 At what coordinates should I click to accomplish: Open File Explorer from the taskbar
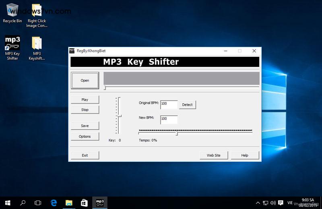tap(69, 203)
